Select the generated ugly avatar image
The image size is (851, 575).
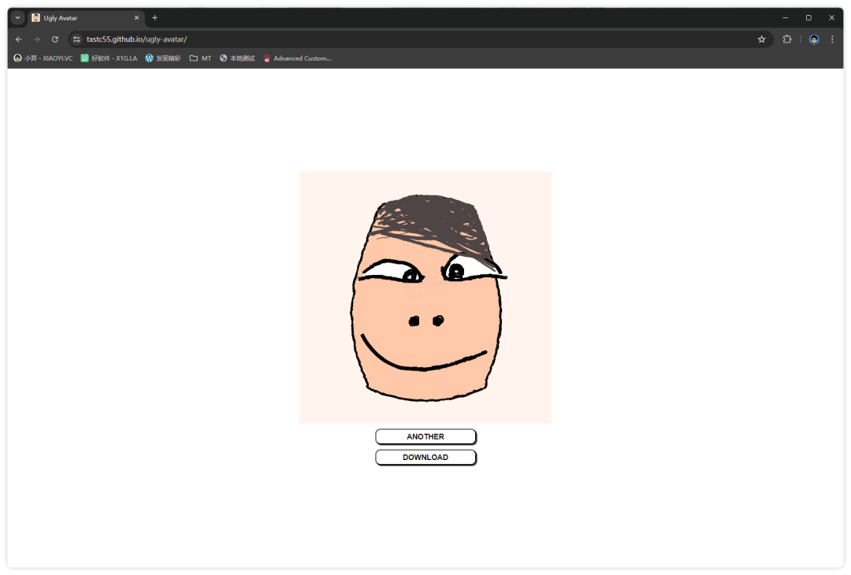coord(425,297)
